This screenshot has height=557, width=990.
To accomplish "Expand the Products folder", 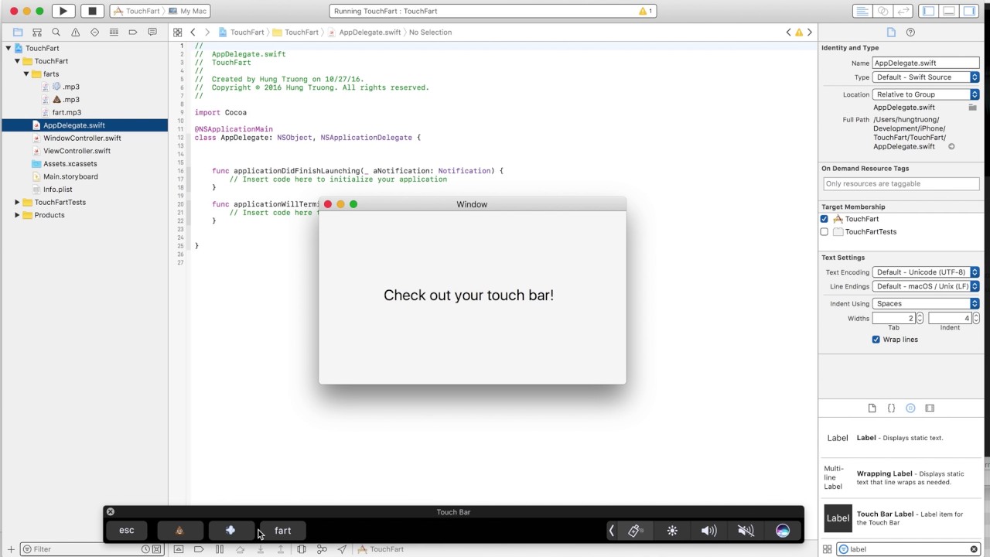I will 17,215.
